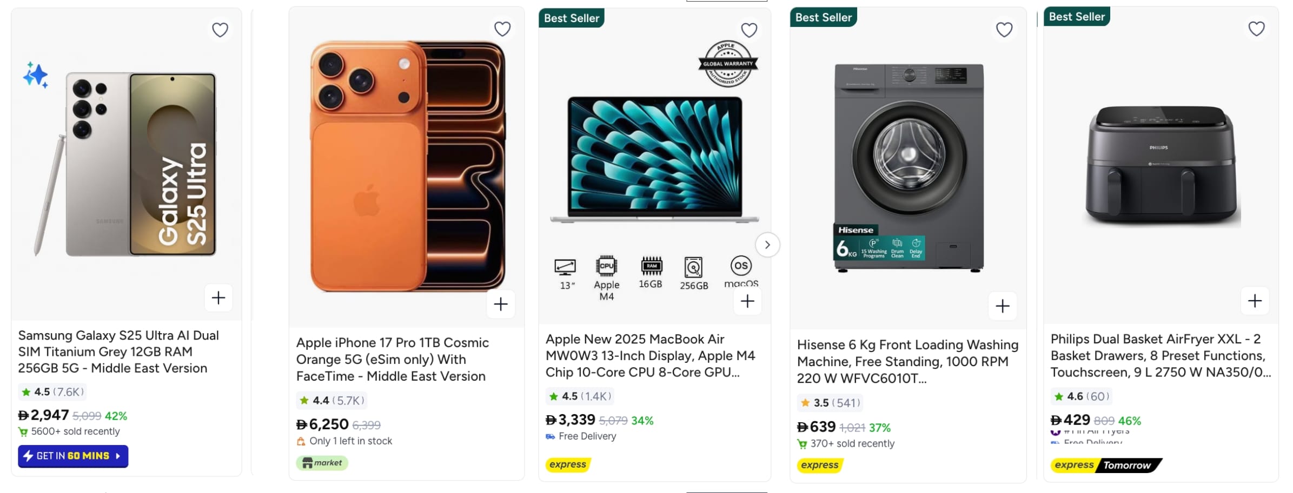1293x493 pixels.
Task: Add Hisense washing machine to cart
Action: coord(1003,306)
